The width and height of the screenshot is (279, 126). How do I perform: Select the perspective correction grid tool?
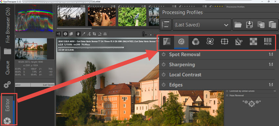tap(105, 34)
